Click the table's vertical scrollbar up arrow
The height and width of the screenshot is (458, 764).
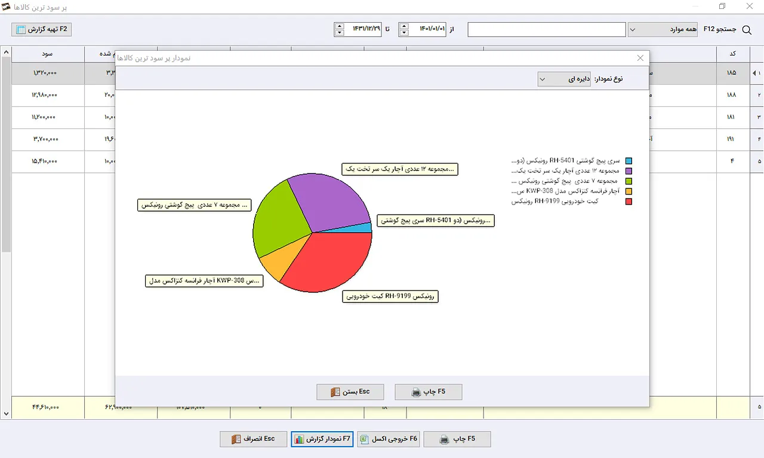click(x=6, y=53)
